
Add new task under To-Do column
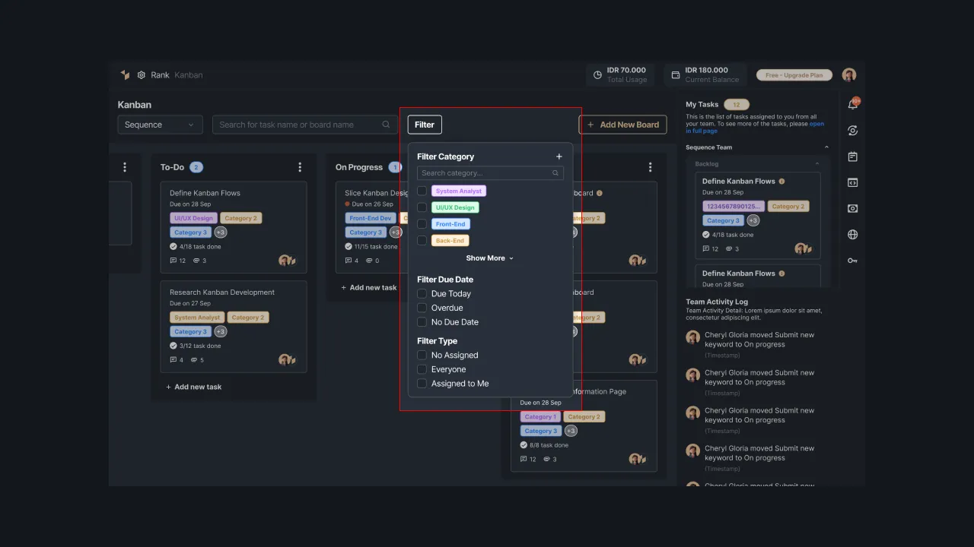click(x=194, y=387)
